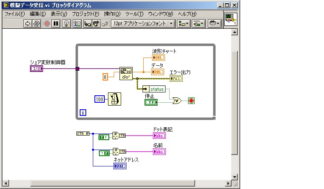The height and width of the screenshot is (189, 324).
Task: Click the vertical scrollbar up arrow
Action: [x=234, y=32]
